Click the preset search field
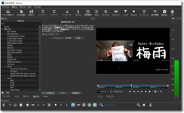 [21, 24]
